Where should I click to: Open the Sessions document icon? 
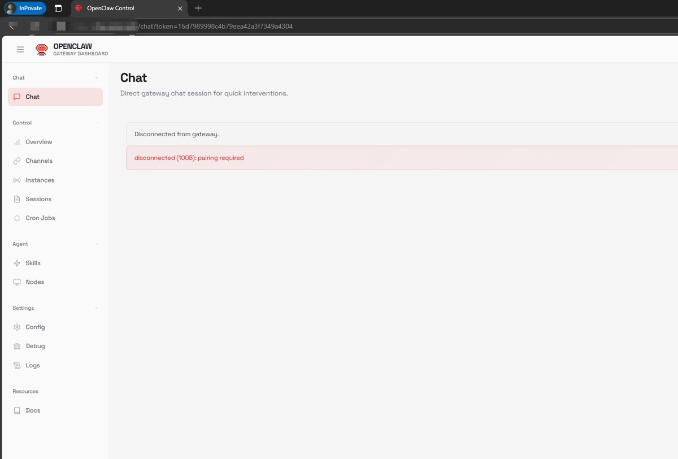pyautogui.click(x=17, y=200)
